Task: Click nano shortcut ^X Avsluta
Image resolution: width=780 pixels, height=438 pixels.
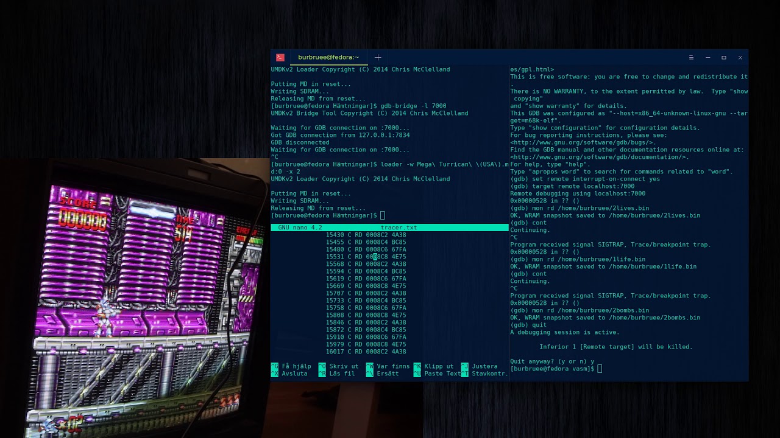Action: [289, 374]
